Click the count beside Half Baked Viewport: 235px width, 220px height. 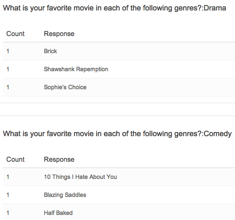tap(8, 213)
